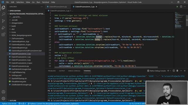Open the View menu

(x=28, y=2)
